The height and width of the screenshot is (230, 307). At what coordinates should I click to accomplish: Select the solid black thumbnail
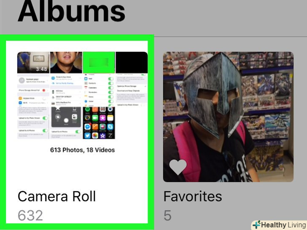pyautogui.click(x=132, y=62)
